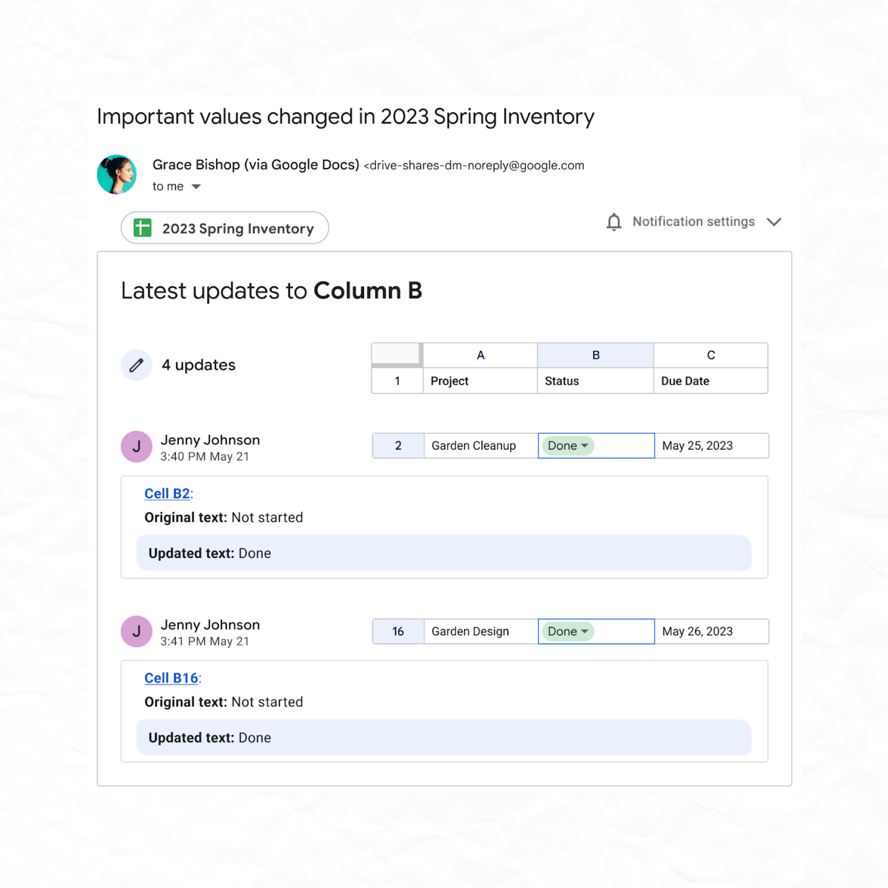Expand recipient details arrow next to 'to me'
The height and width of the screenshot is (888, 888).
(196, 187)
